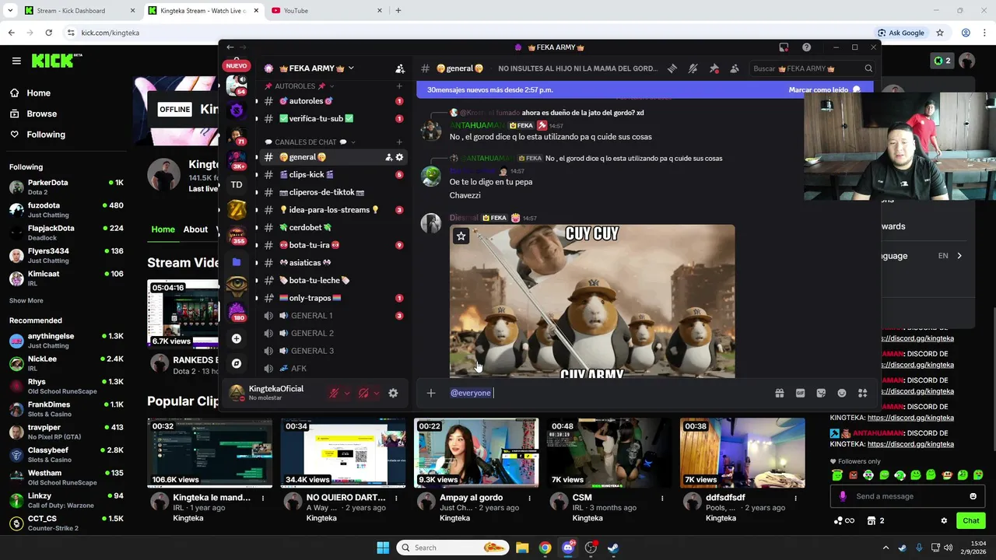Open pinned messages in Discord header
Image resolution: width=996 pixels, height=560 pixels.
point(714,68)
